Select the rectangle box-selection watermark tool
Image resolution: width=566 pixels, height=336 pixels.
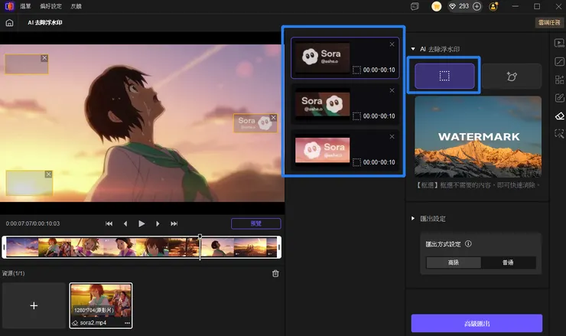click(x=444, y=76)
